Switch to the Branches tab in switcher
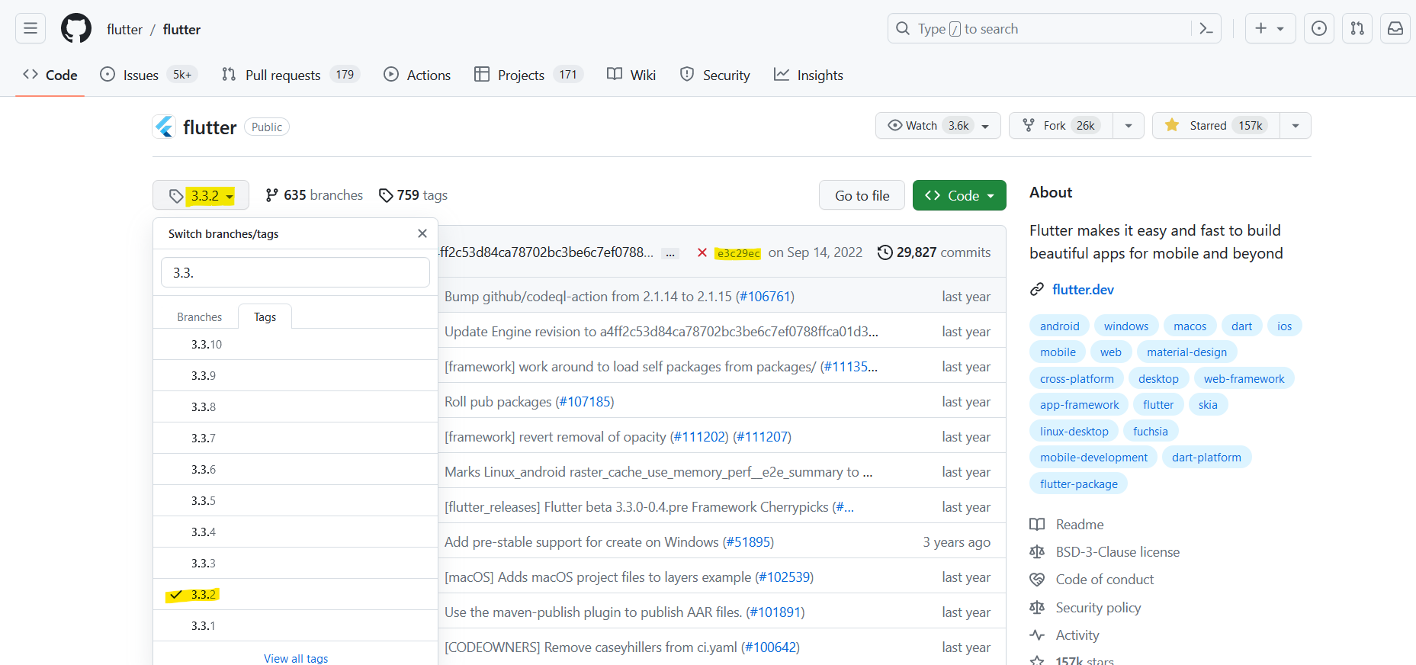The image size is (1416, 665). point(199,316)
